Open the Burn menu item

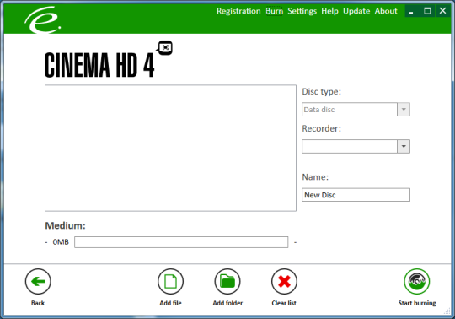(274, 11)
